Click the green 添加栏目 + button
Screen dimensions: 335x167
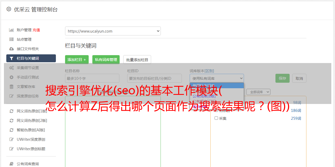click(x=77, y=60)
